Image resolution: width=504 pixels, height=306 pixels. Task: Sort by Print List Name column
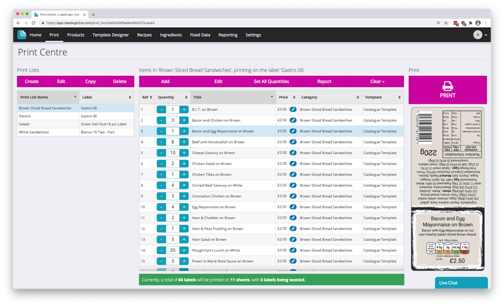click(48, 97)
